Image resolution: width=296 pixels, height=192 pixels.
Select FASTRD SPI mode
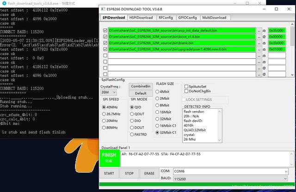coord(138,135)
